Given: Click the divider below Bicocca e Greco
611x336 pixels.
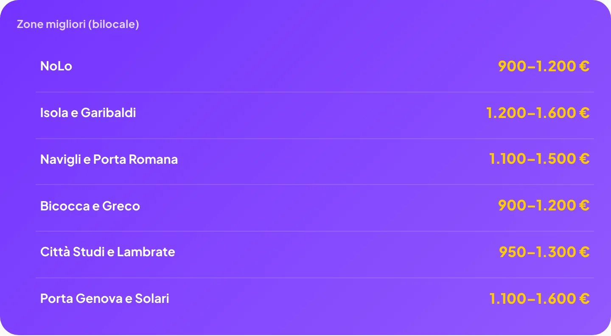Looking at the screenshot, I should (x=315, y=231).
